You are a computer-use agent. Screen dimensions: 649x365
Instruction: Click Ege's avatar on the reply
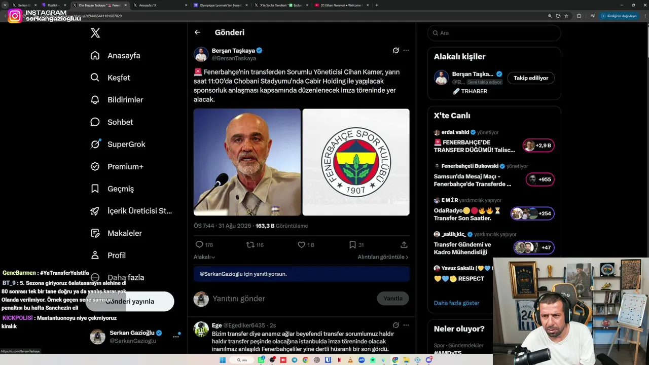pyautogui.click(x=201, y=329)
